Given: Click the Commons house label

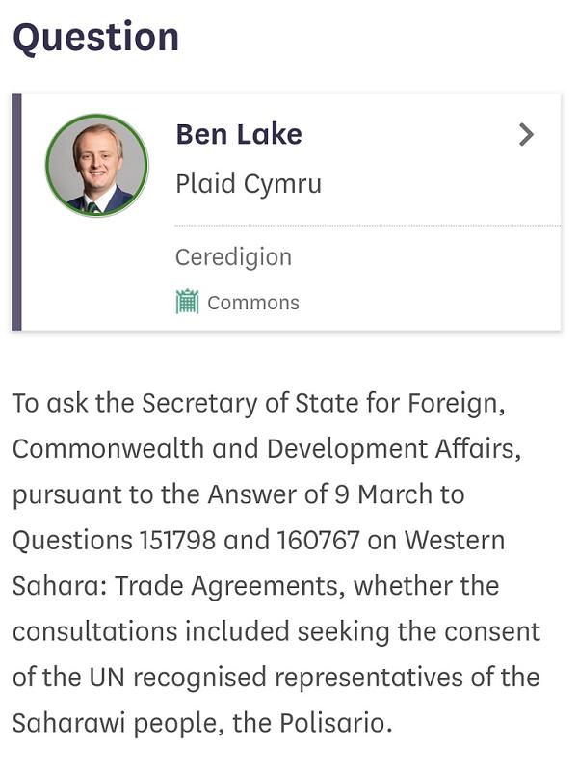Looking at the screenshot, I should pyautogui.click(x=252, y=303).
